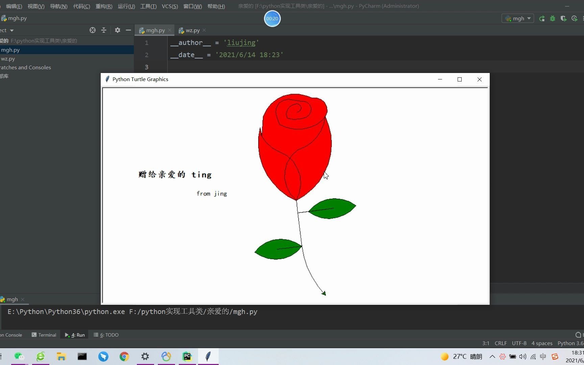
Task: Hide the Project tool window
Action: click(x=128, y=30)
